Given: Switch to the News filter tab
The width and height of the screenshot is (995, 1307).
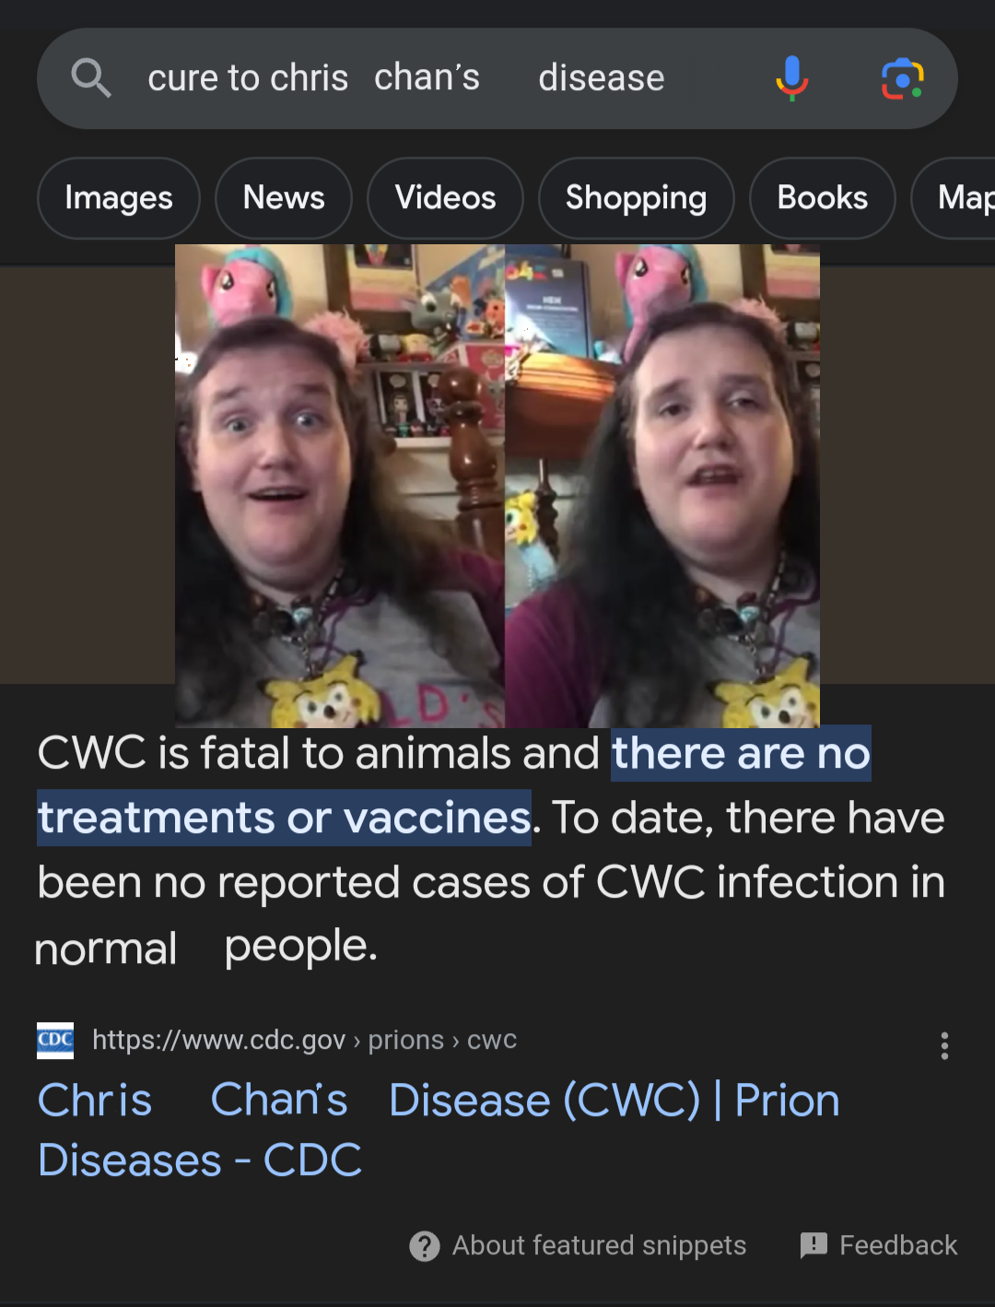Looking at the screenshot, I should point(284,198).
